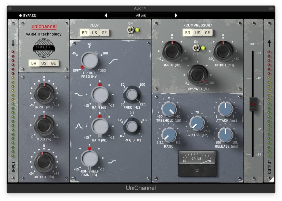Click the ATTACK (ms) knob
282x201 pixels.
click(226, 109)
